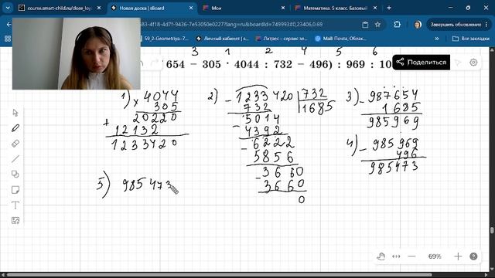Close the Новая доска sBoard tab
This screenshot has width=495, height=278.
pos(191,8)
